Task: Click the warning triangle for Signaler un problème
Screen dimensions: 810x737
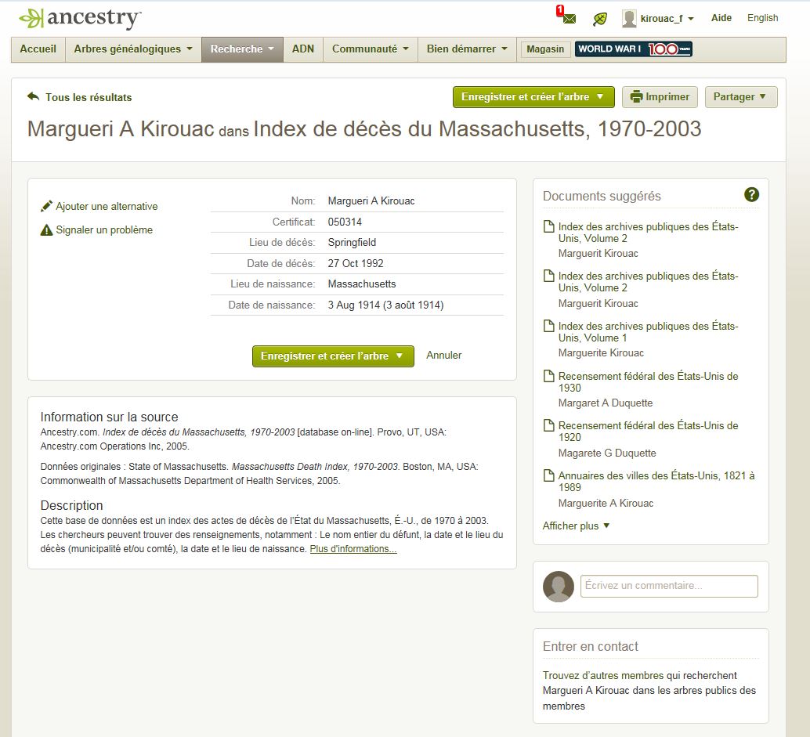Action: point(46,229)
